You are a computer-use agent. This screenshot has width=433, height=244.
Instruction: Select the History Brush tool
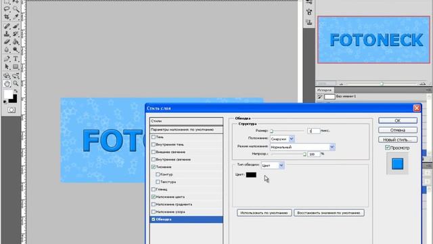pos(16,34)
